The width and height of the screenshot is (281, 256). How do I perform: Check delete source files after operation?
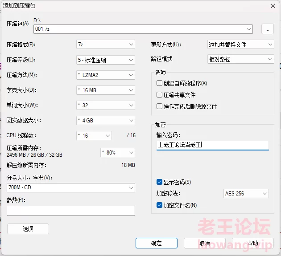(x=159, y=106)
